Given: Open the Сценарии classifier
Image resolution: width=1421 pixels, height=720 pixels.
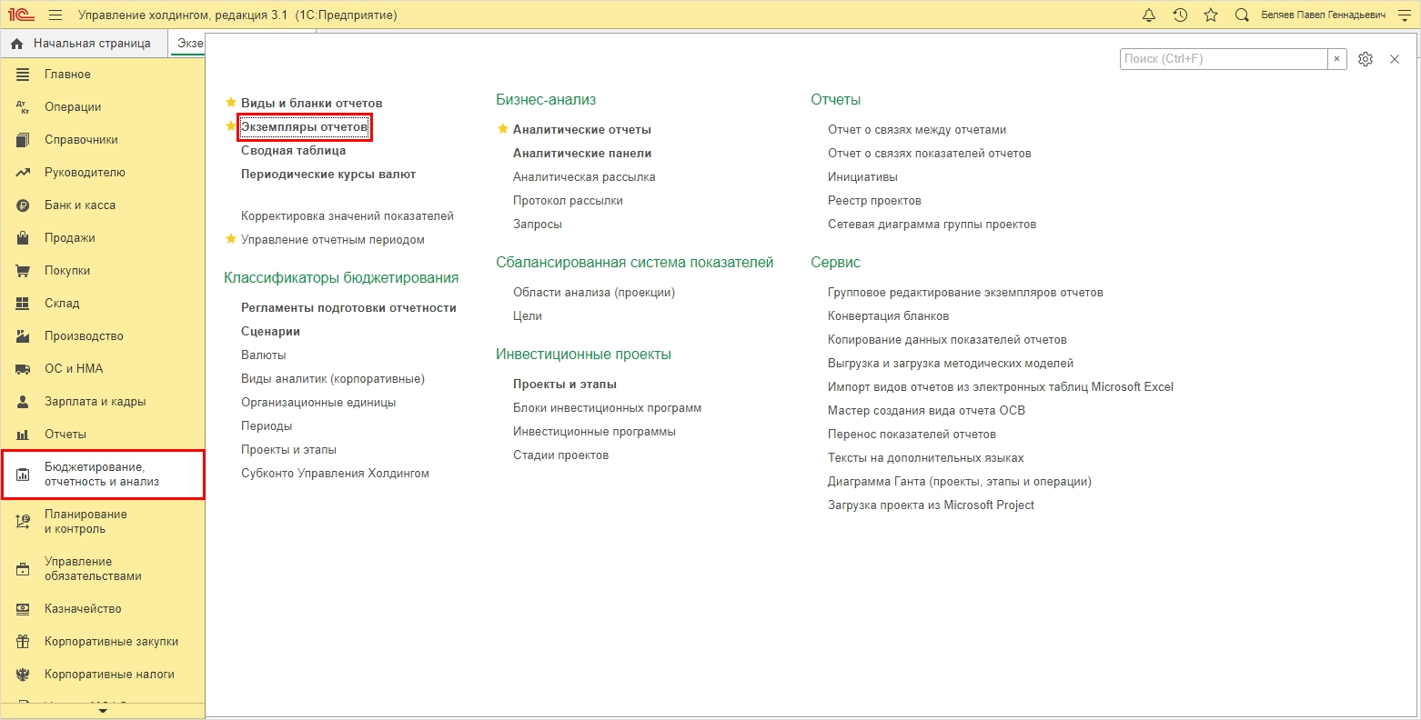Looking at the screenshot, I should coord(270,332).
